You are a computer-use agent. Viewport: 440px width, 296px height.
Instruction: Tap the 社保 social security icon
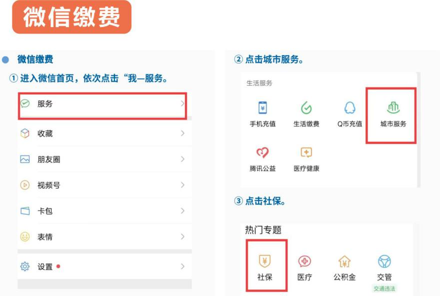[265, 261]
